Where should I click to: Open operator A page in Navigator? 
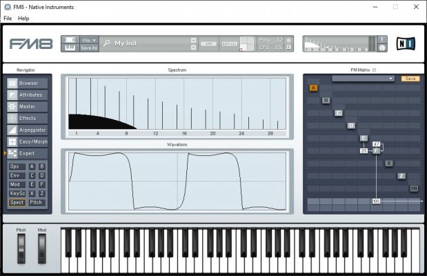[32, 166]
